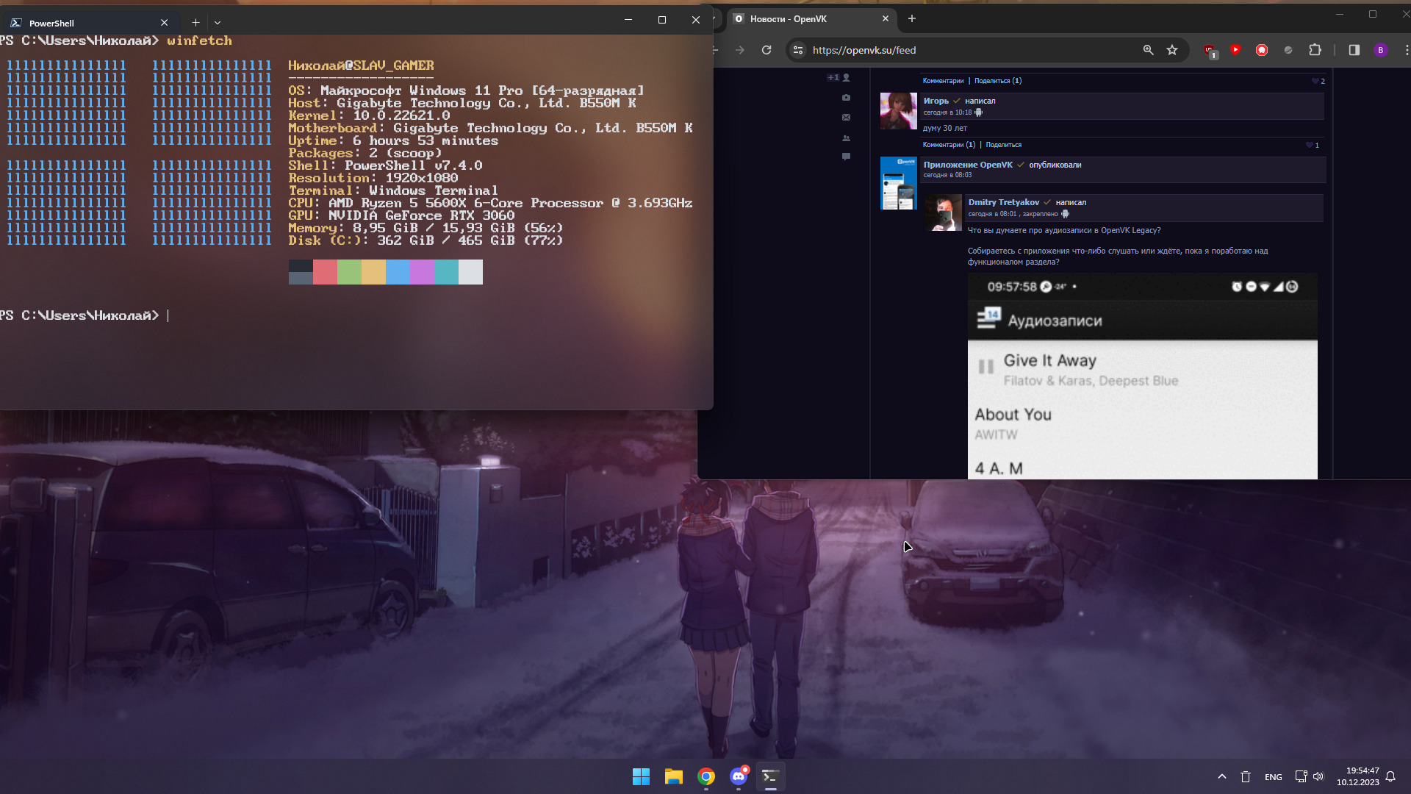Screen dimensions: 1411x794
Task: Open messages envelope icon in OpenVK sidebar
Action: (x=846, y=118)
